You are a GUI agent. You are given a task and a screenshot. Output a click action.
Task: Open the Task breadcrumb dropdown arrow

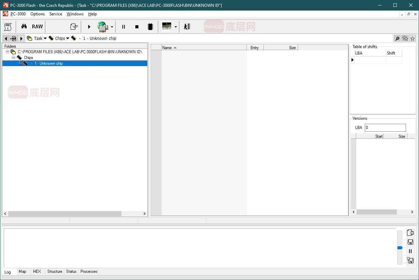pyautogui.click(x=45, y=39)
